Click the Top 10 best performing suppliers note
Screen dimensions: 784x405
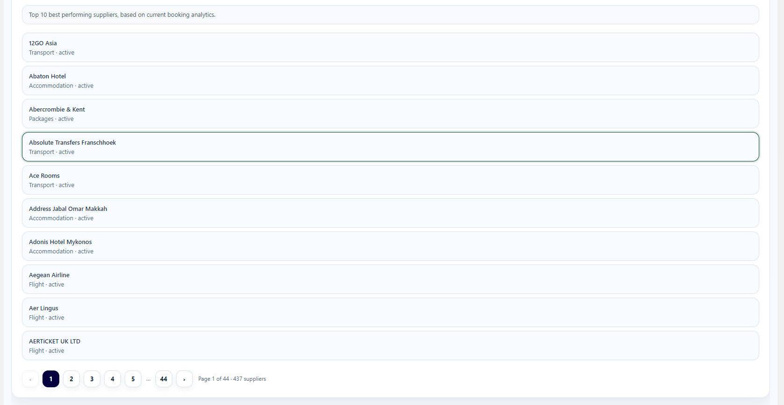[390, 15]
